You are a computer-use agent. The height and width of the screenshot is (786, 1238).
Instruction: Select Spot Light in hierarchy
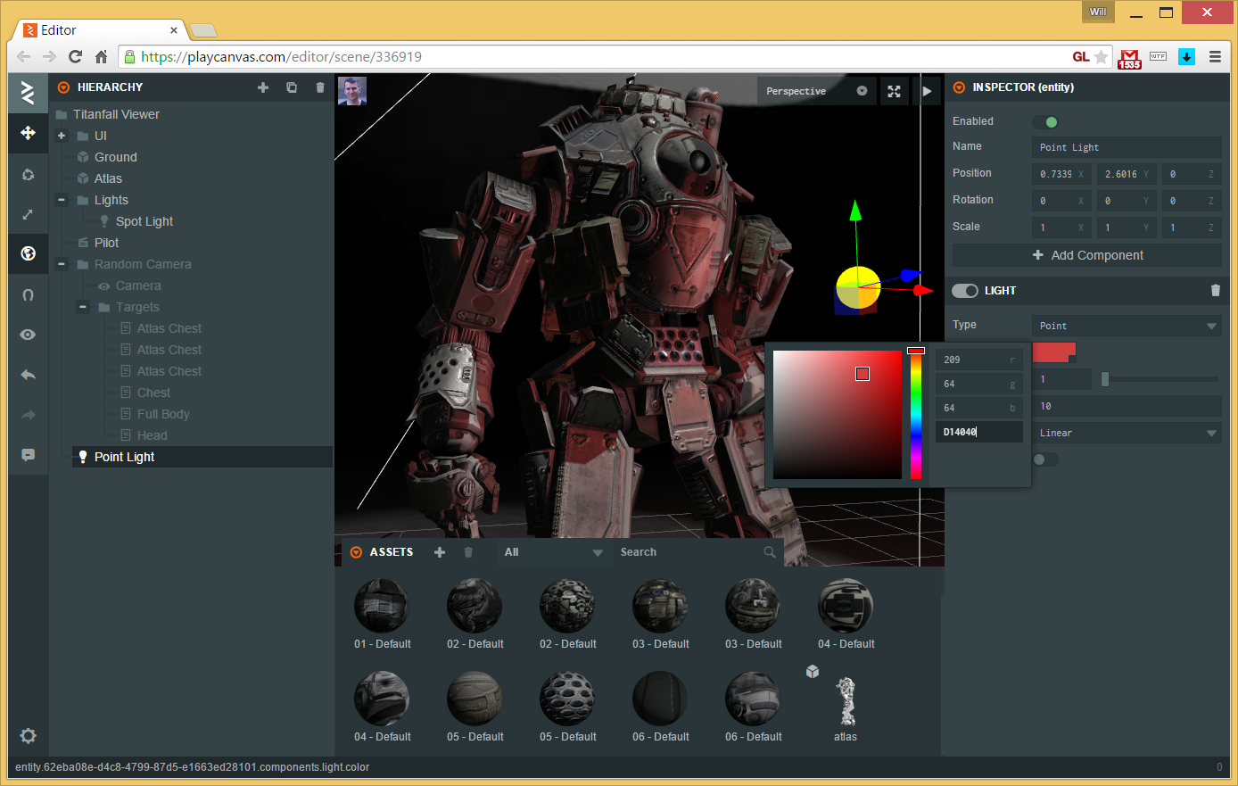[x=144, y=221]
